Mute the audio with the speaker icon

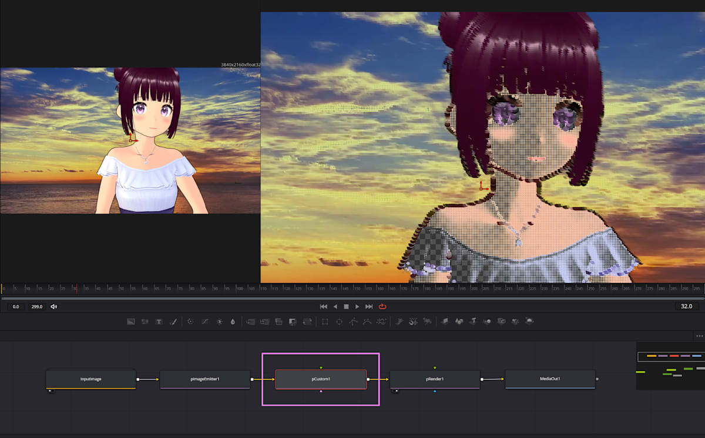click(54, 306)
